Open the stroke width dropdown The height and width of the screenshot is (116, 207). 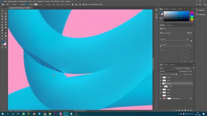pos(46,5)
